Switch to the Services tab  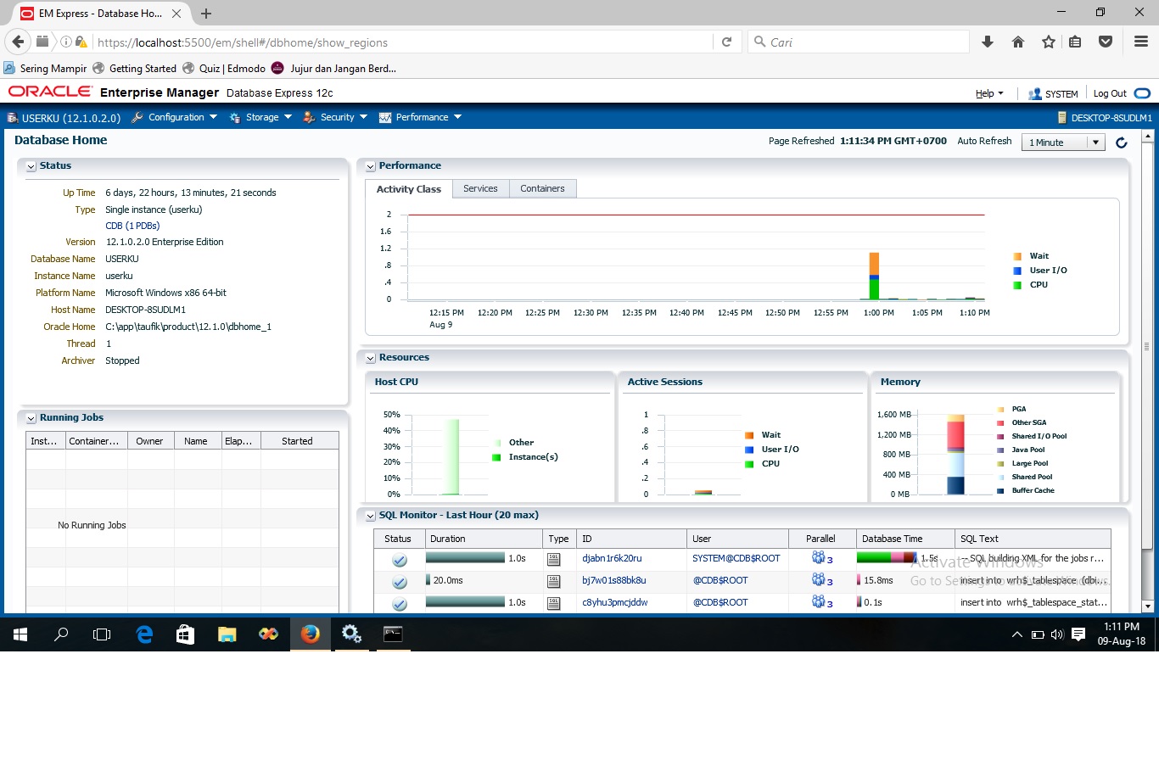(x=480, y=188)
